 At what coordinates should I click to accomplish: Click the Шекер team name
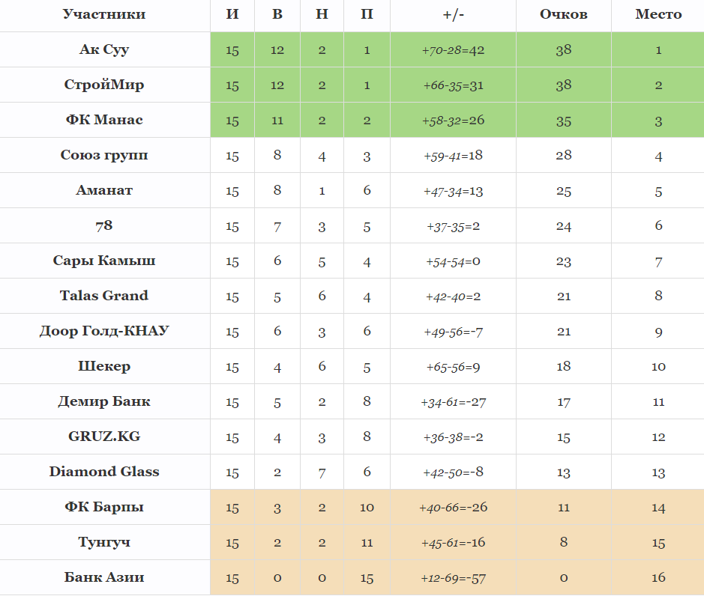pyautogui.click(x=104, y=366)
